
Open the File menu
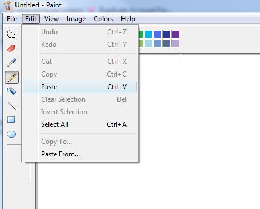(12, 19)
